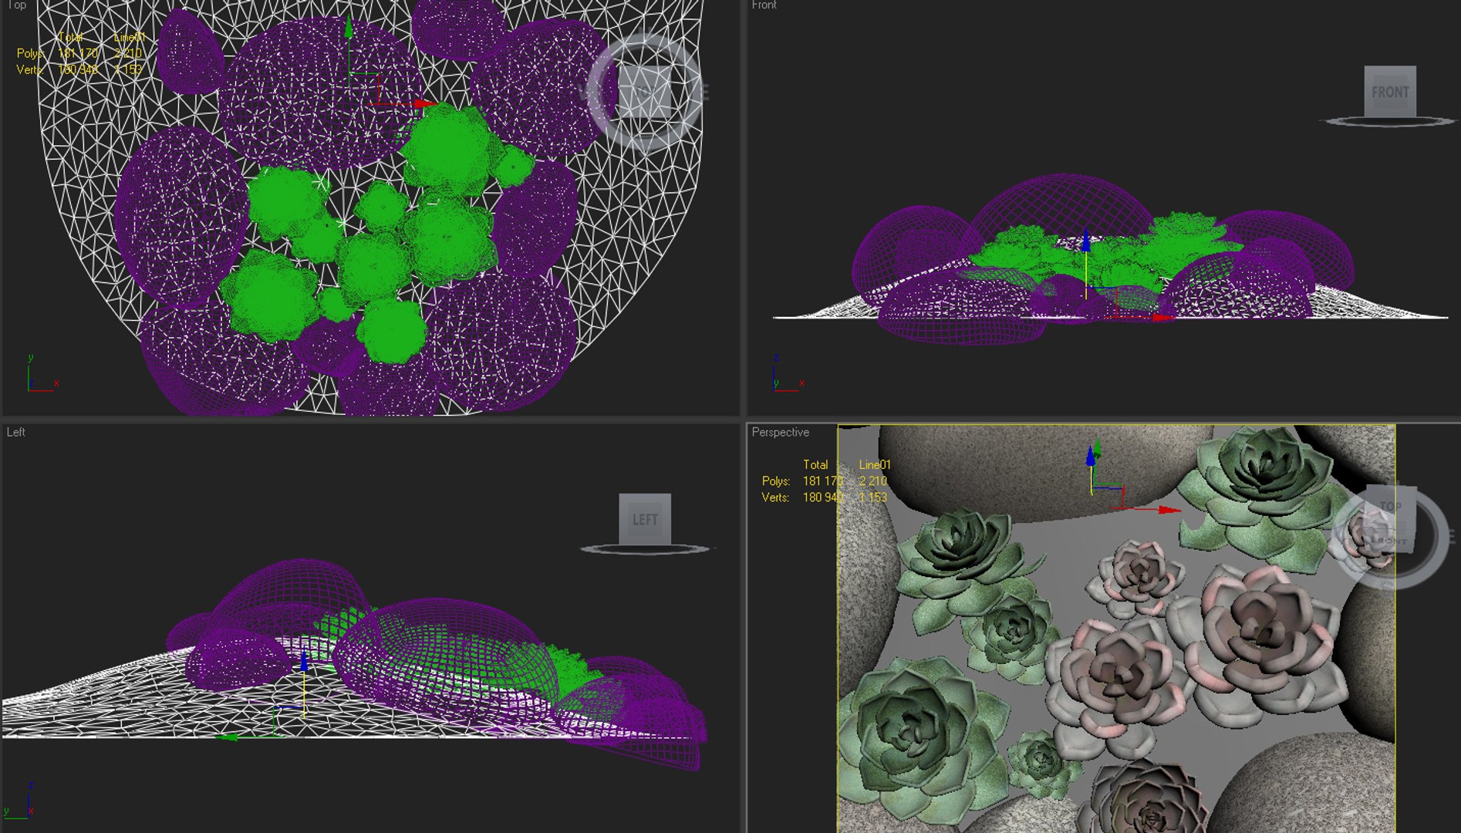Screen dimensions: 1461x833
Task: Click the TOP face of the Perspective ViewCube
Action: click(1390, 507)
